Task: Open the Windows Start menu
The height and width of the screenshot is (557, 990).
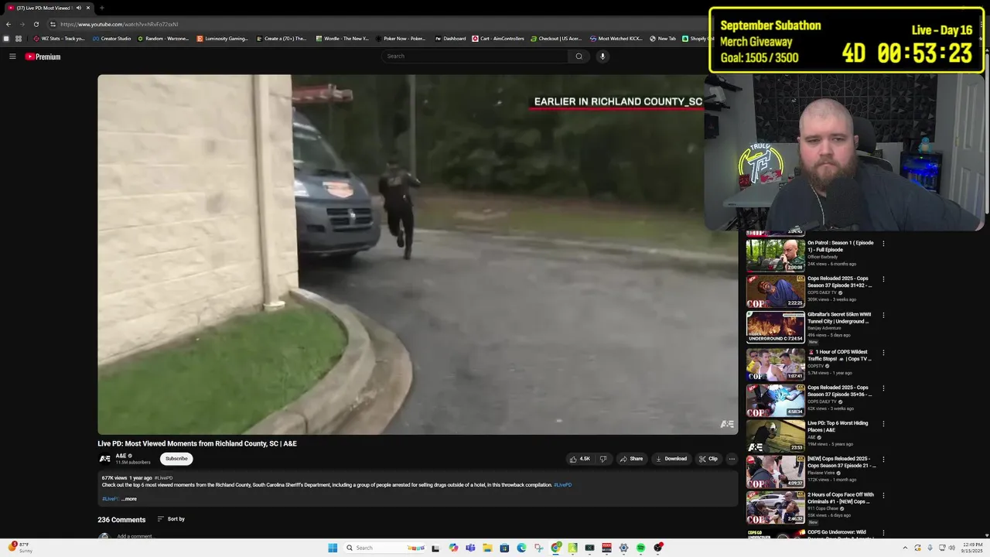Action: click(x=333, y=548)
